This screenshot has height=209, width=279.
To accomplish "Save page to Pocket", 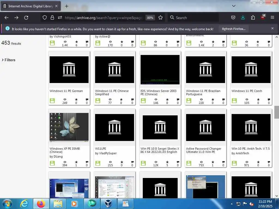I will (x=233, y=18).
